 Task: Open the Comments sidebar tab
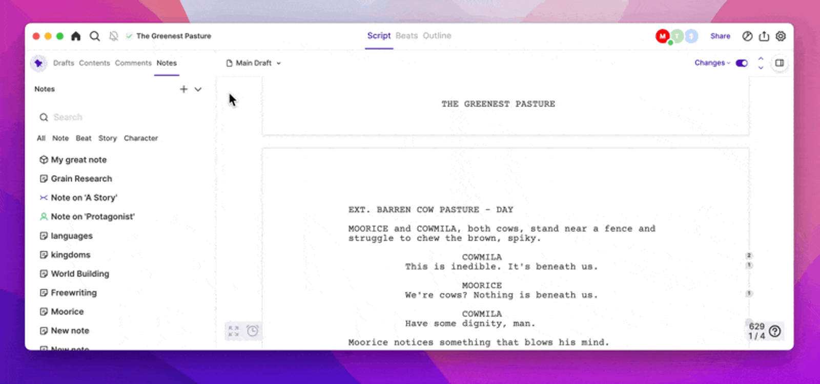(133, 63)
